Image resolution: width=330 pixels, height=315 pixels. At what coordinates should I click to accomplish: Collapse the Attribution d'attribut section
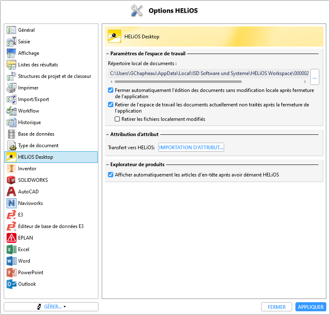(x=108, y=134)
